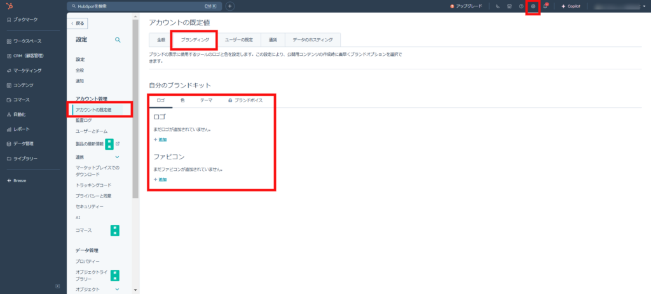Select the 色 brand kit tab
This screenshot has height=294, width=651.
[x=182, y=100]
